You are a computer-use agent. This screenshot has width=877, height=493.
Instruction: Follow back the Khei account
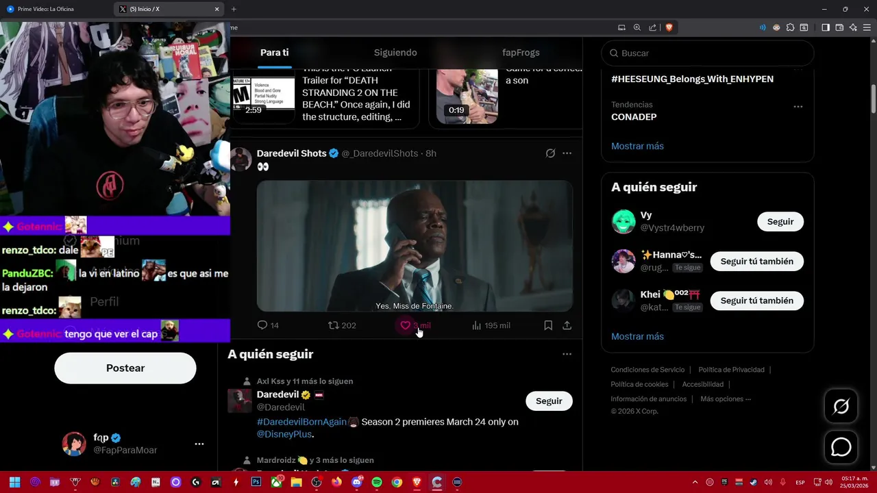coord(756,301)
